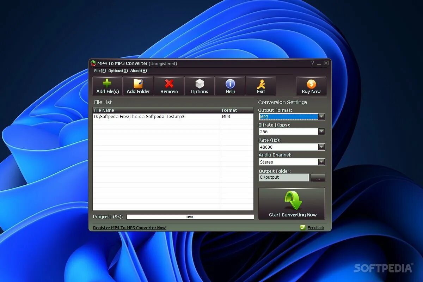Image resolution: width=423 pixels, height=282 pixels.
Task: Close the converter window
Action: point(326,63)
